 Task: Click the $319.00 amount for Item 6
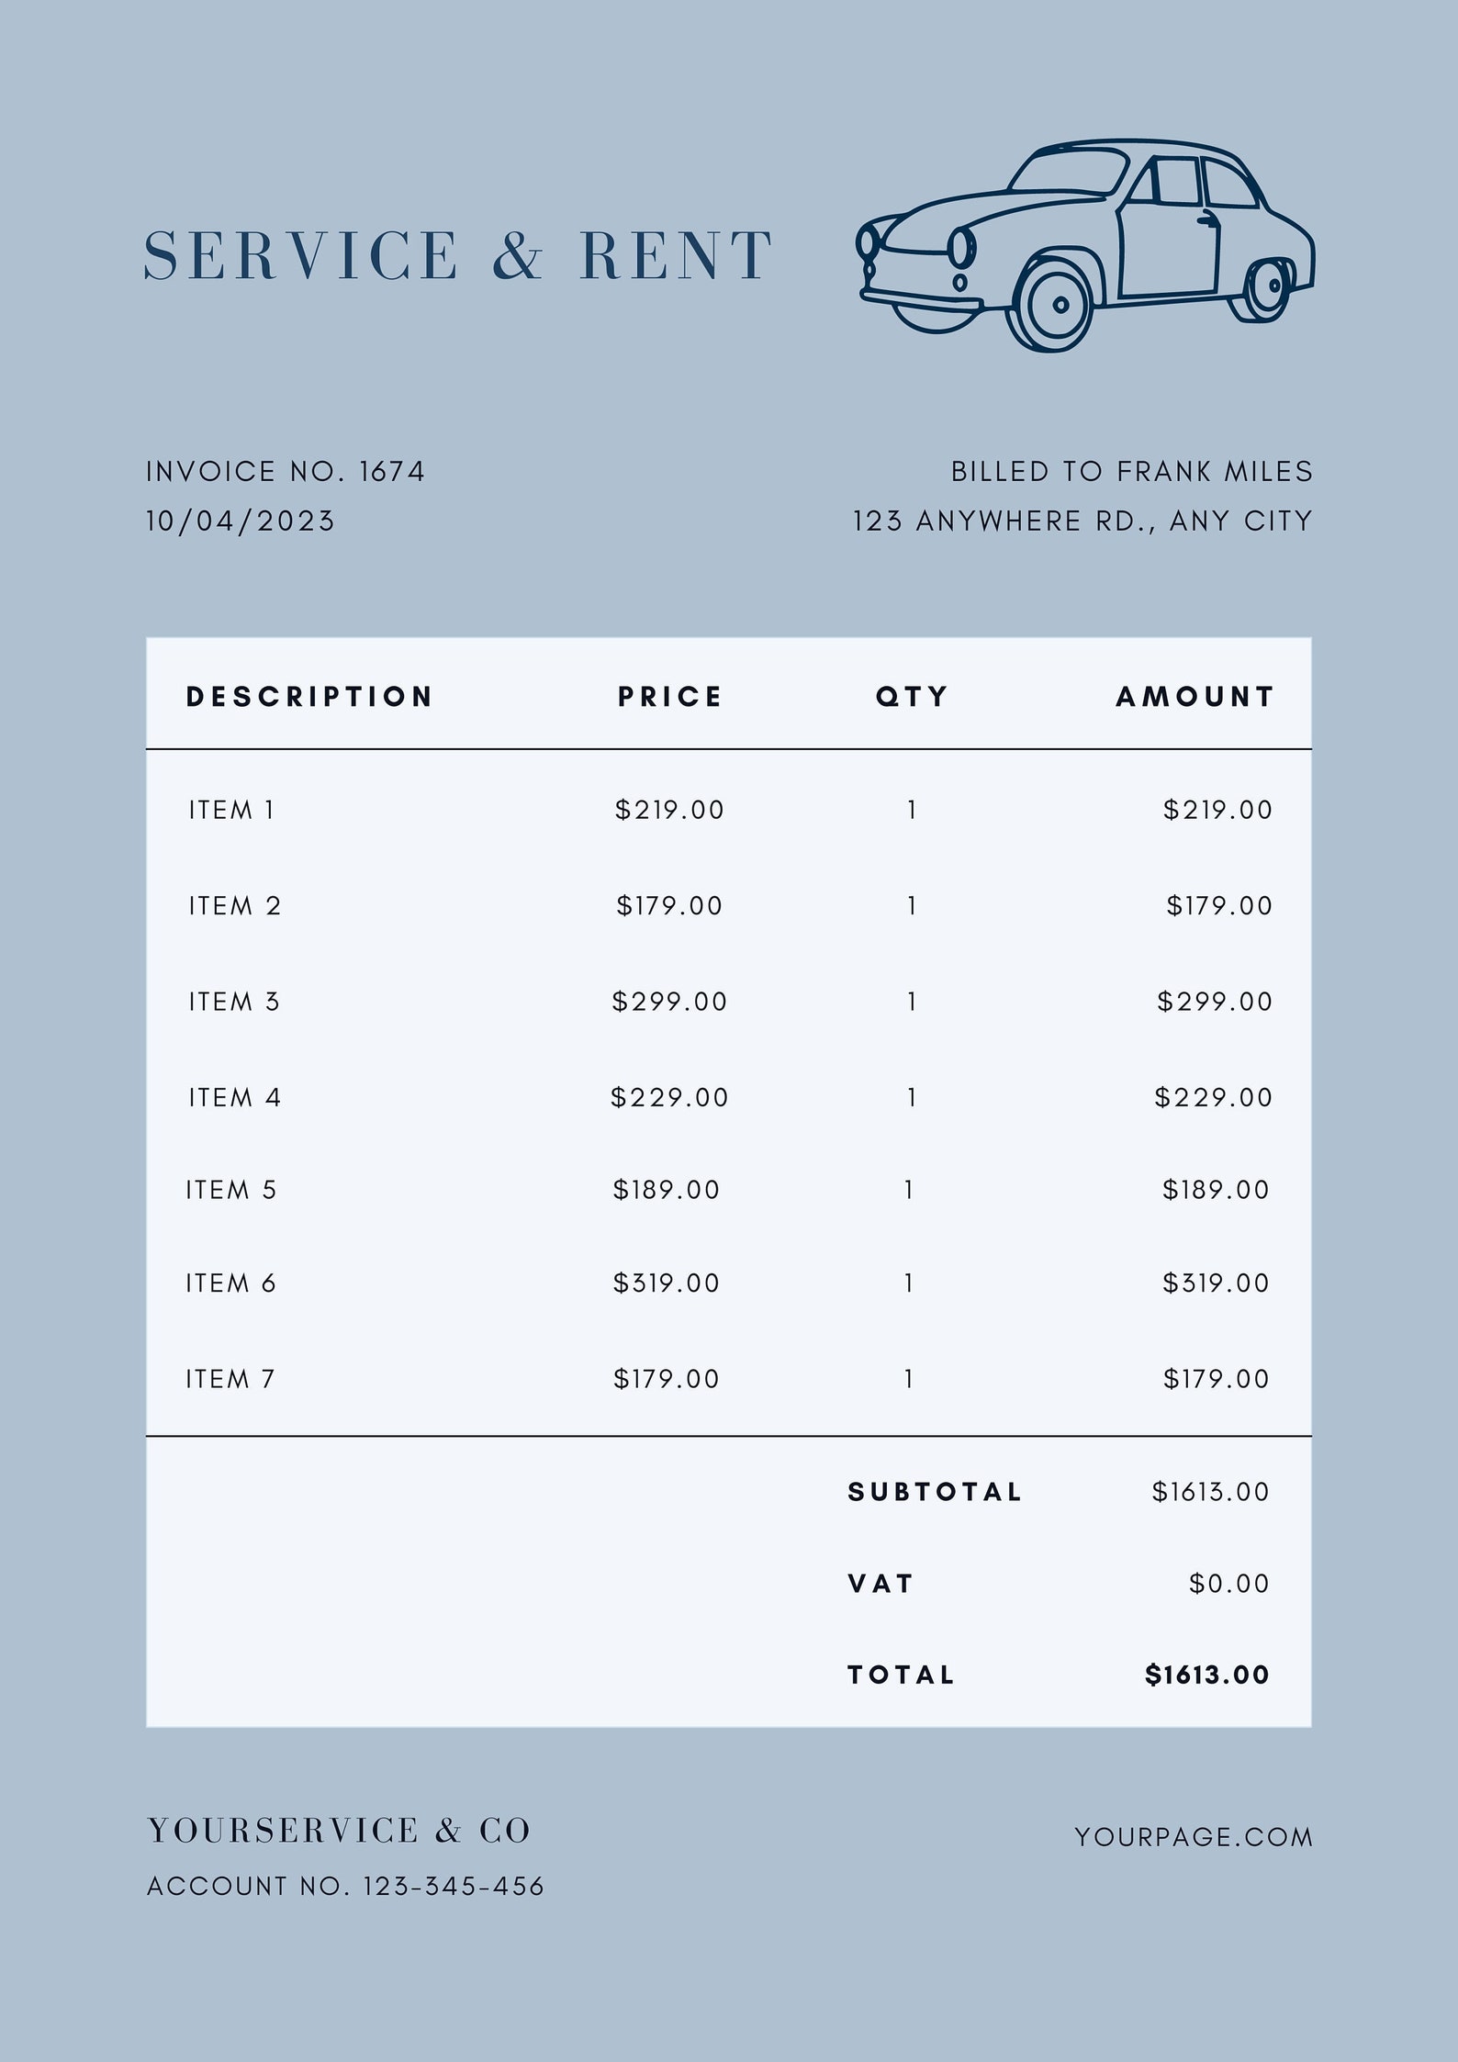[x=1216, y=1283]
